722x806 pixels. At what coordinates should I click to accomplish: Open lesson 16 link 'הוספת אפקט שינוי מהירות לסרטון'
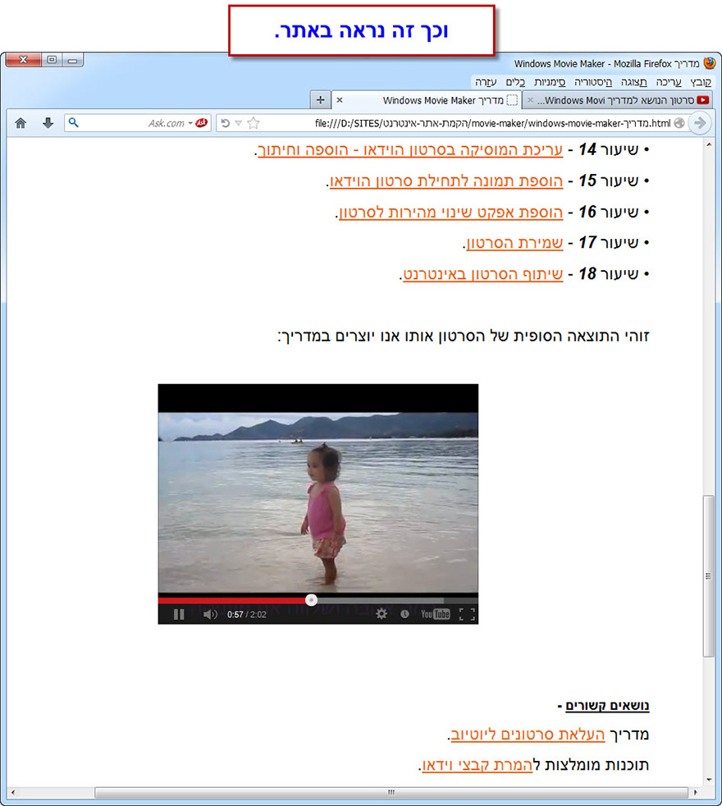pos(450,213)
